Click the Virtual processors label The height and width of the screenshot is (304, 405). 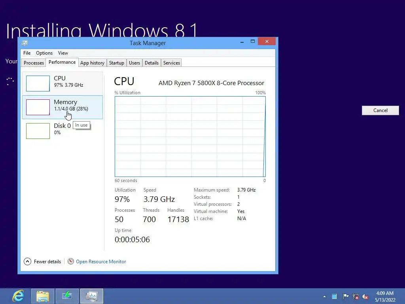212,204
